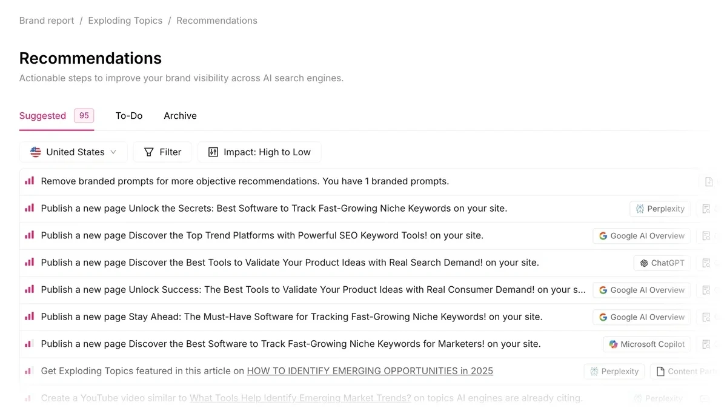Click the ChatGPT tag
This screenshot has width=727, height=419.
[x=662, y=263]
